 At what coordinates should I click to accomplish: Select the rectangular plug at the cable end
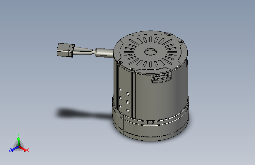pyautogui.click(x=65, y=50)
